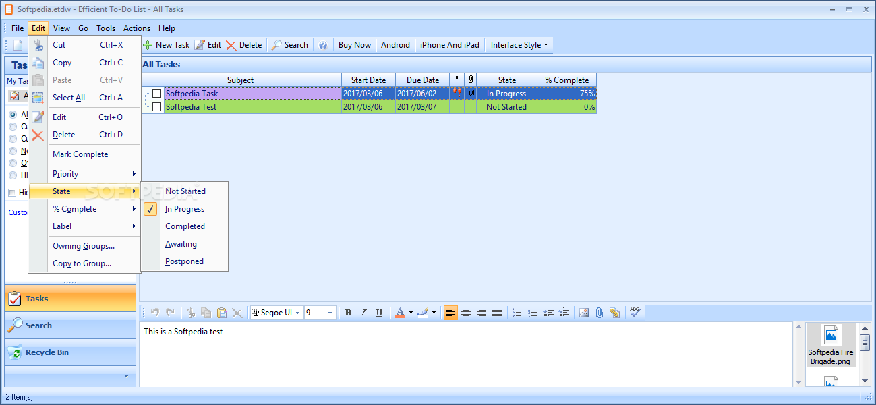Check the box for Softpedia Task
Viewport: 876px width, 405px height.
(157, 94)
